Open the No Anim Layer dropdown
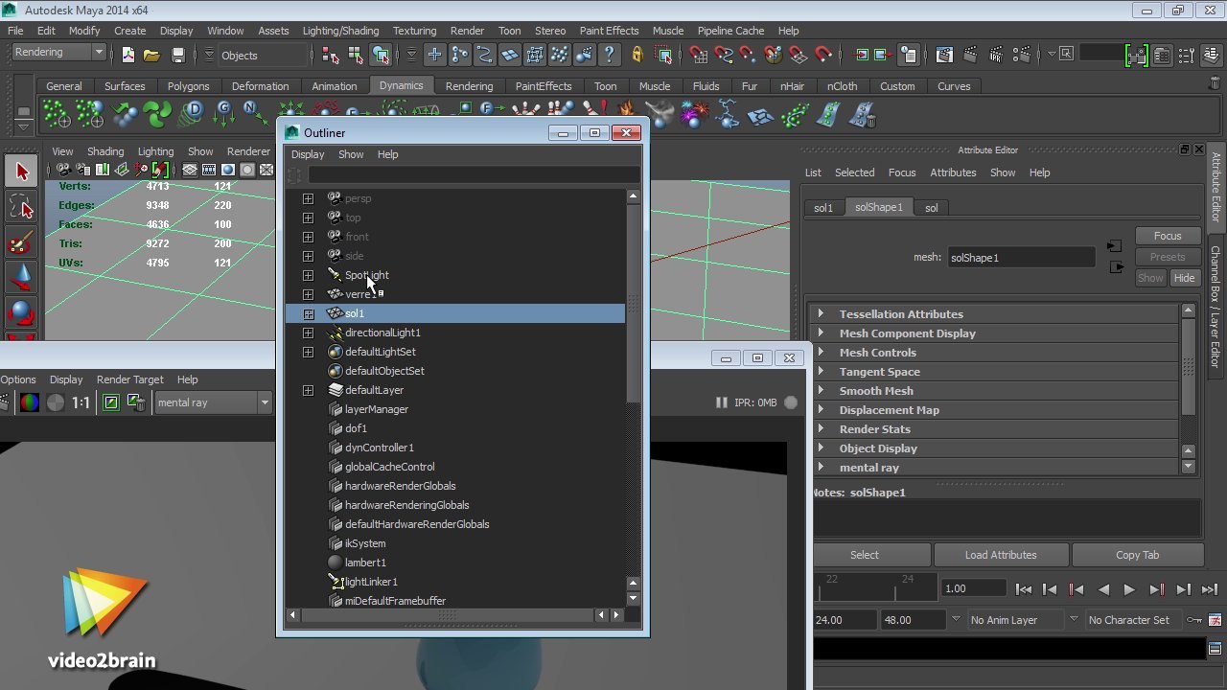This screenshot has height=690, width=1227. click(x=1015, y=620)
